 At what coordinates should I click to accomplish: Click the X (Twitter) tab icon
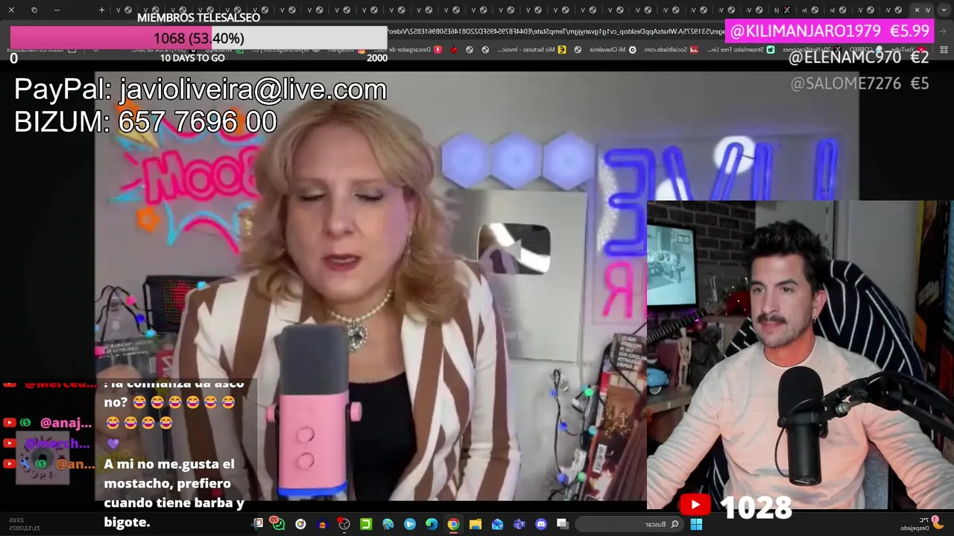coord(786,10)
